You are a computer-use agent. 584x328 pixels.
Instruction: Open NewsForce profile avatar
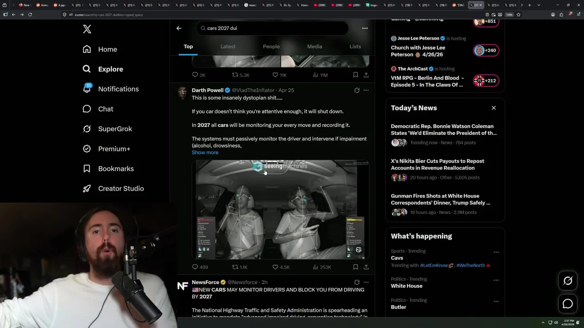tap(182, 286)
